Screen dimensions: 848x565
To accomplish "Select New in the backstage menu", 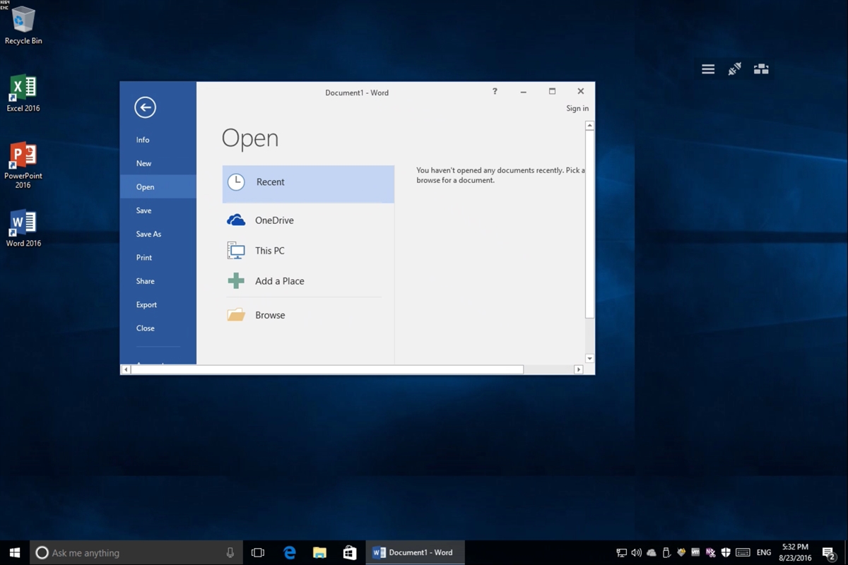I will click(143, 163).
